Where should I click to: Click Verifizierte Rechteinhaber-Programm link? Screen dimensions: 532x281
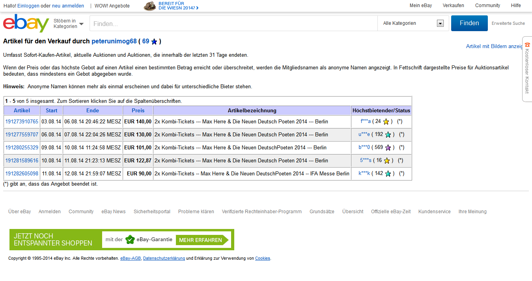262,212
